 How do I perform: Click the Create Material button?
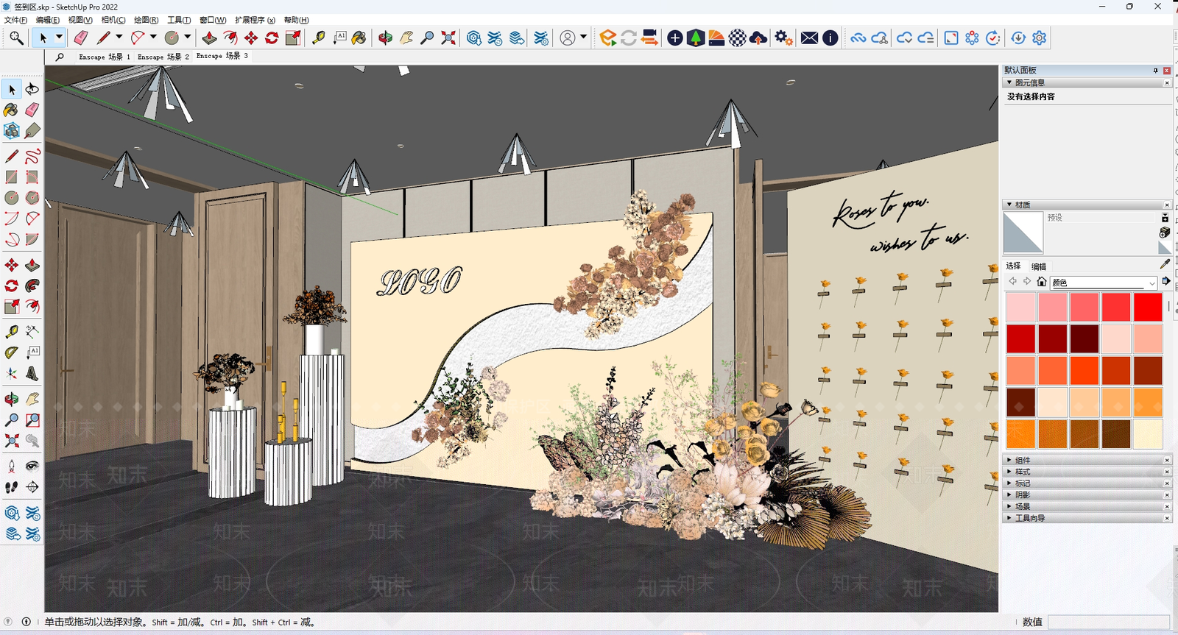(1165, 233)
